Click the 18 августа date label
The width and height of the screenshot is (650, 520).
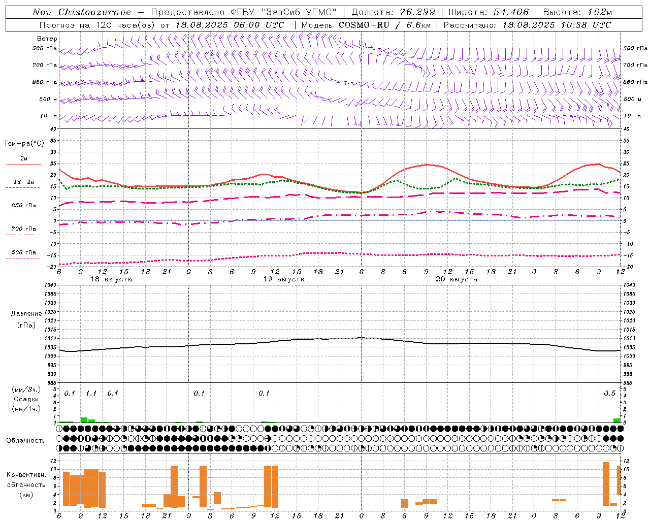[x=111, y=279]
